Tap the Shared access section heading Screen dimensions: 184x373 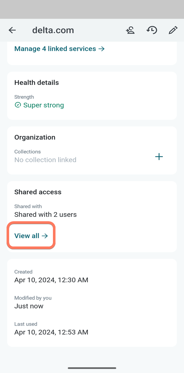click(x=38, y=192)
